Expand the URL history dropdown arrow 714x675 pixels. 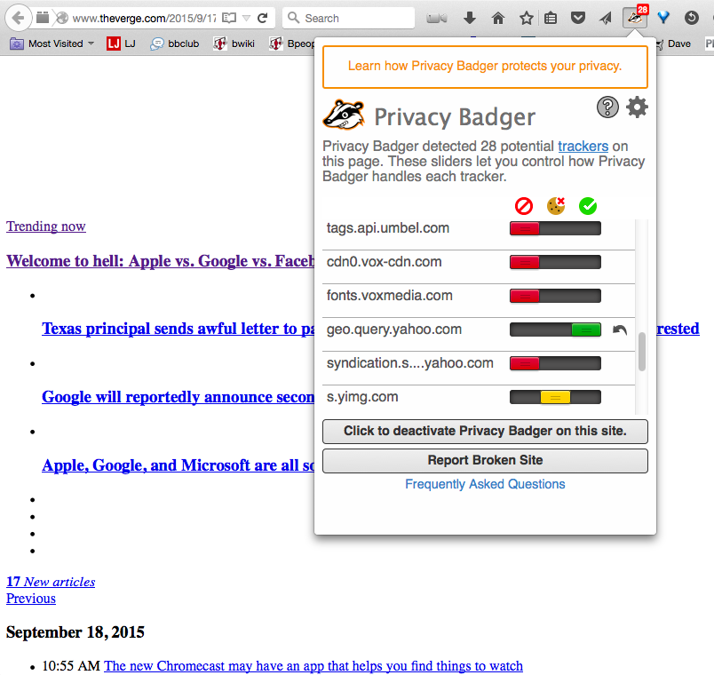pos(246,18)
